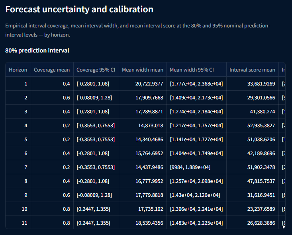This screenshot has height=235, width=292.
Task: Click interval score 26,628.3886
Action: click(252, 223)
